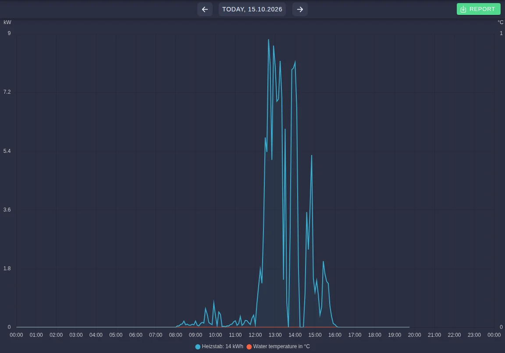Click the 20:00 label on the time axis

(x=415, y=335)
